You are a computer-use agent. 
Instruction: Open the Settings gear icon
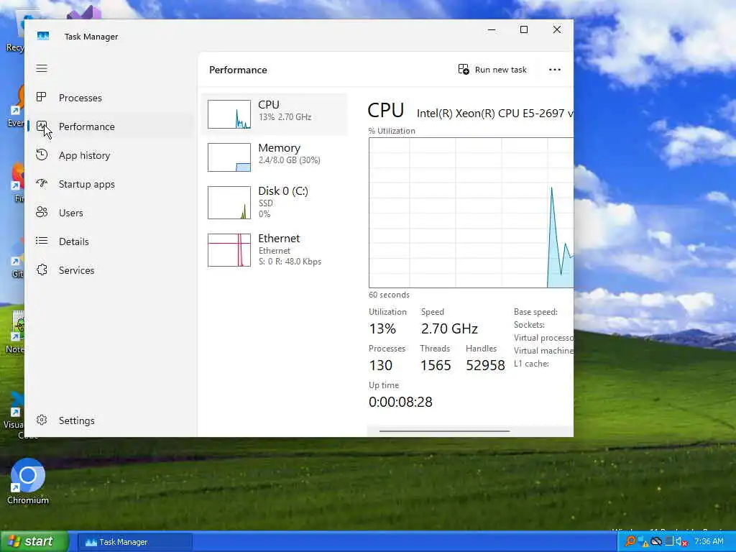tap(42, 420)
